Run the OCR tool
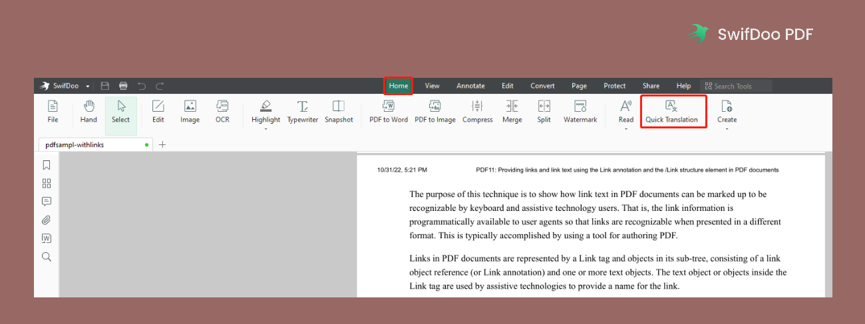 (x=222, y=112)
